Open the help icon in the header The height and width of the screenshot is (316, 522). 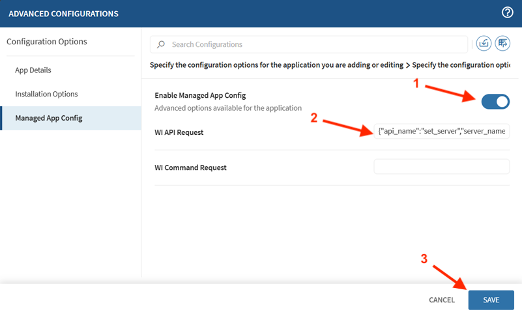click(508, 12)
